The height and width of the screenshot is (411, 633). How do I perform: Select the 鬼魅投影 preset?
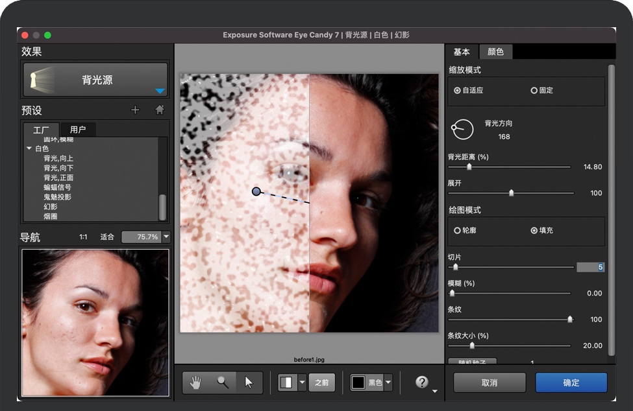coord(57,197)
